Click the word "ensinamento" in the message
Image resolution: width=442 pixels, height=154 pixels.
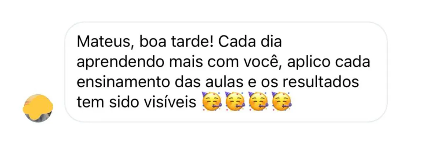[x=123, y=83]
